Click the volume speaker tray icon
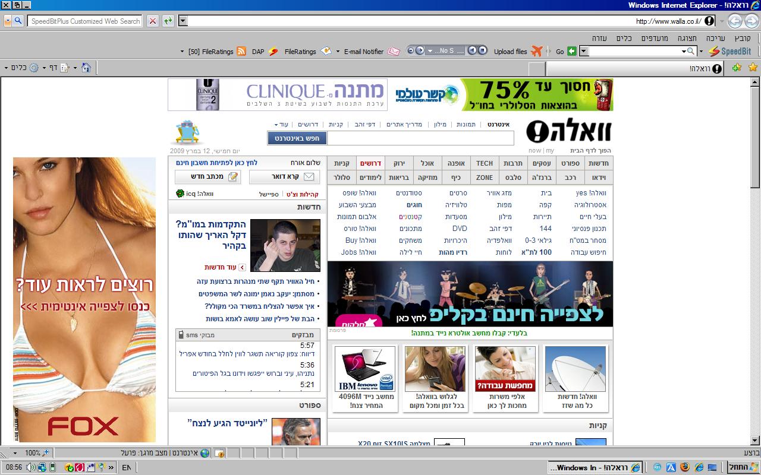This screenshot has width=761, height=475. (x=31, y=467)
